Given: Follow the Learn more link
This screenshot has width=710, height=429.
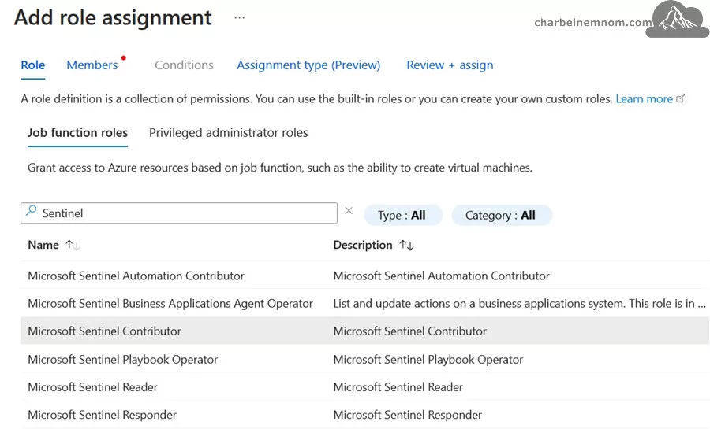Looking at the screenshot, I should click(644, 99).
